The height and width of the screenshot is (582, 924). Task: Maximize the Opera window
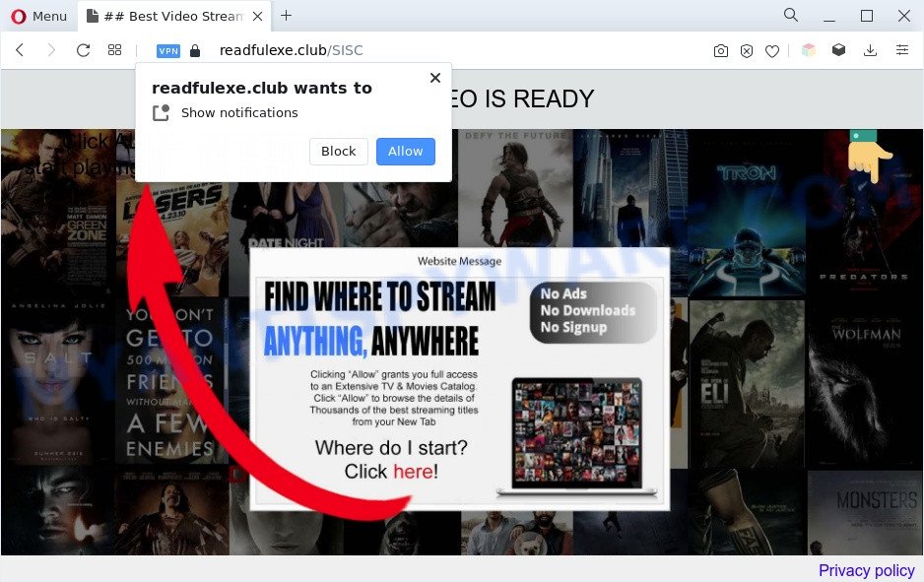tap(867, 16)
